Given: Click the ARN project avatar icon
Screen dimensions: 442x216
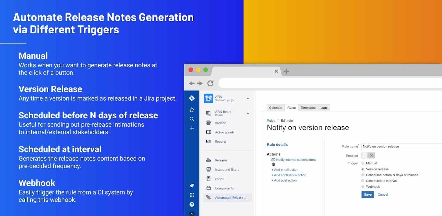Looking at the screenshot, I should (x=209, y=98).
